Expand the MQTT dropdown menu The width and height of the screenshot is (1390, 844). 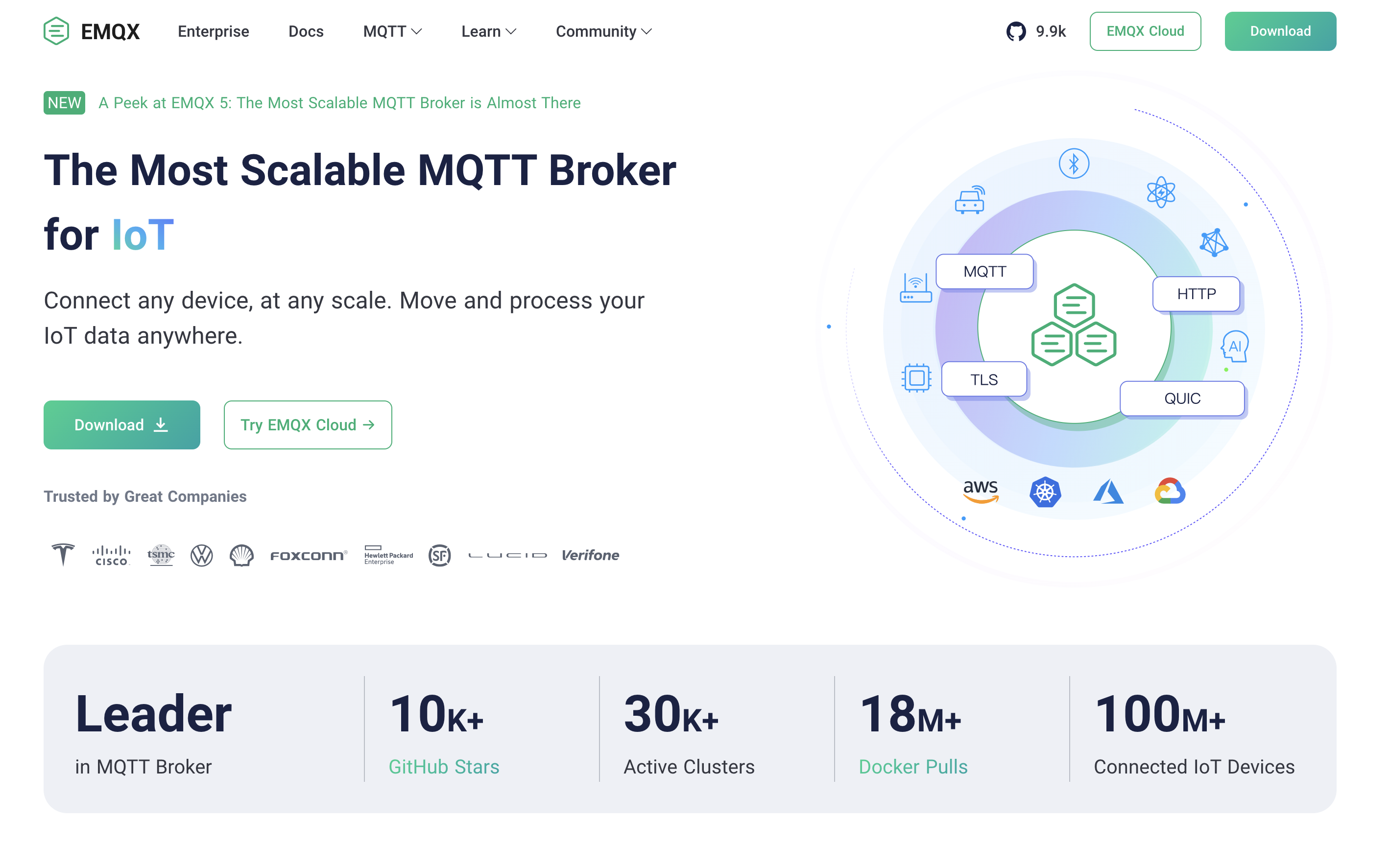392,31
